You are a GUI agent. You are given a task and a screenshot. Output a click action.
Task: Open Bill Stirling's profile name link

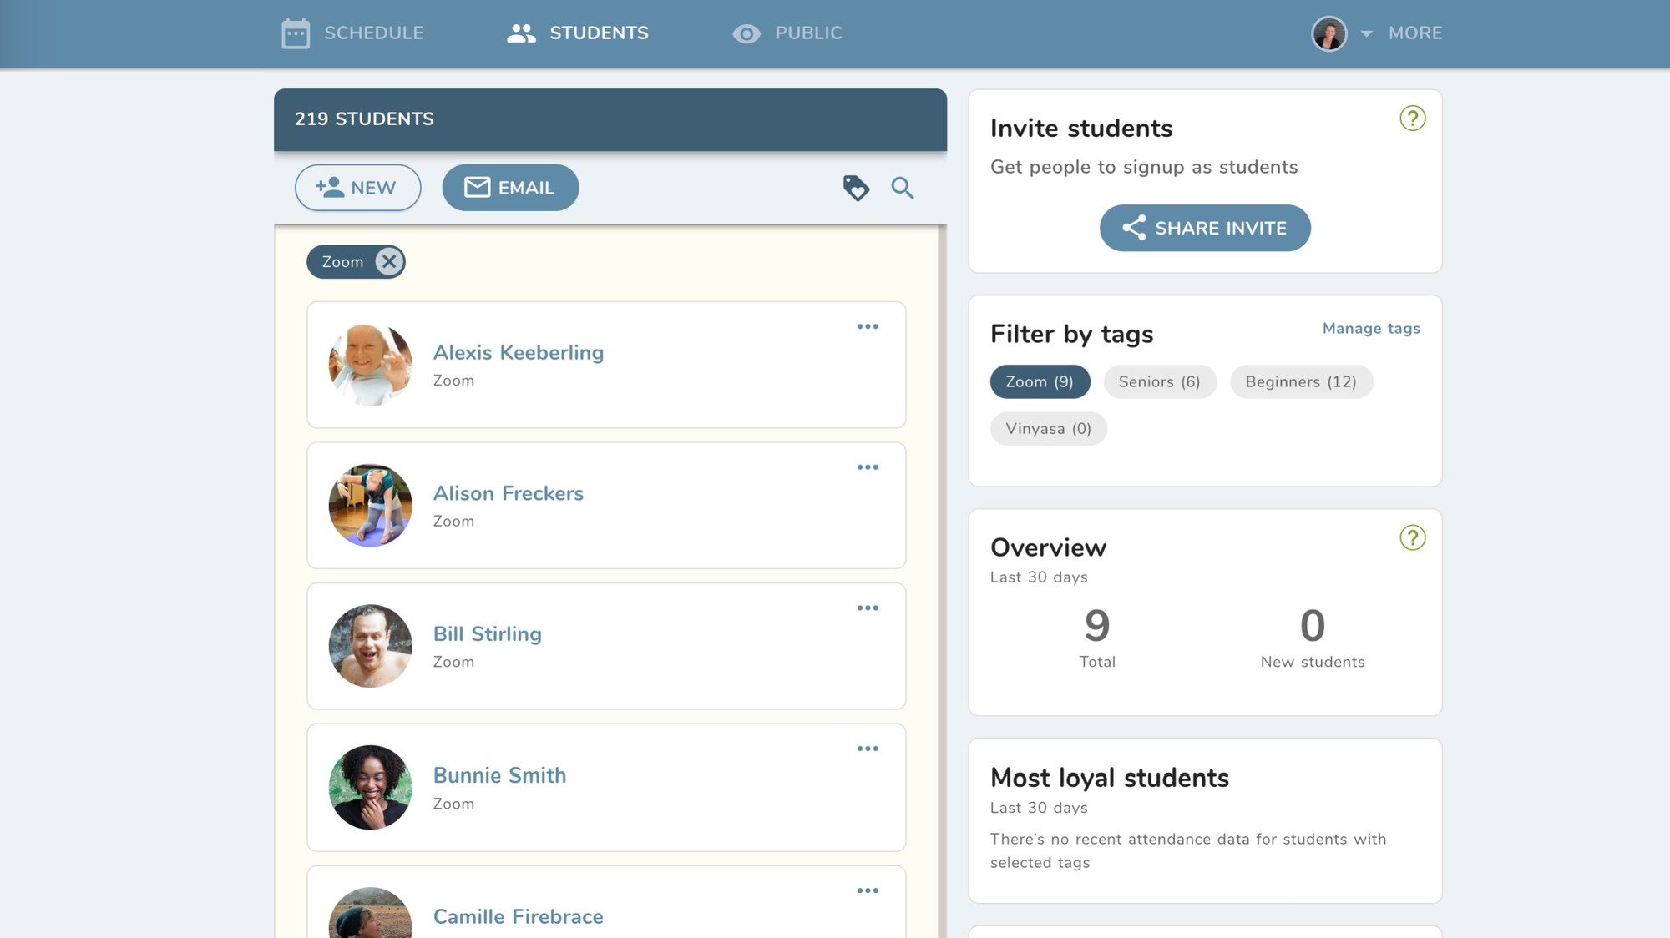click(488, 634)
